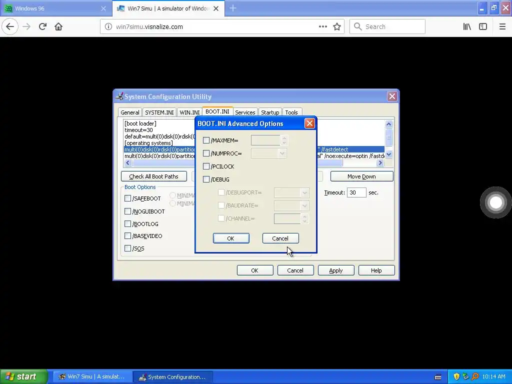Viewport: 512px width, 384px height.
Task: Check the /BASEVIDEO option
Action: (x=127, y=236)
